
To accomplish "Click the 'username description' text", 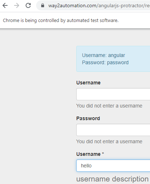I will [x=112, y=179].
